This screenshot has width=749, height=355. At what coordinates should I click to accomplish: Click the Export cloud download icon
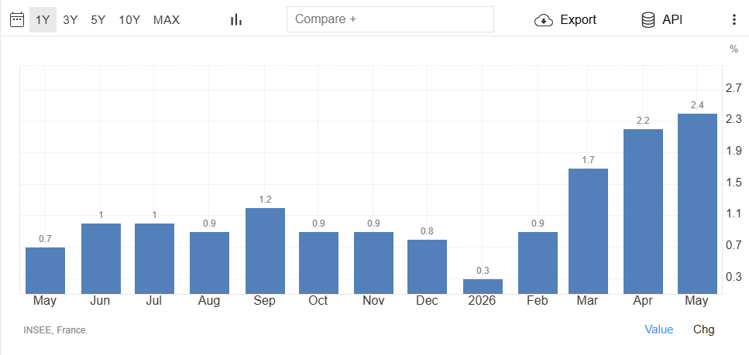point(544,20)
